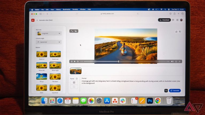Open the Shot size Long shot dropdown
This screenshot has width=205, height=115.
tap(49, 33)
